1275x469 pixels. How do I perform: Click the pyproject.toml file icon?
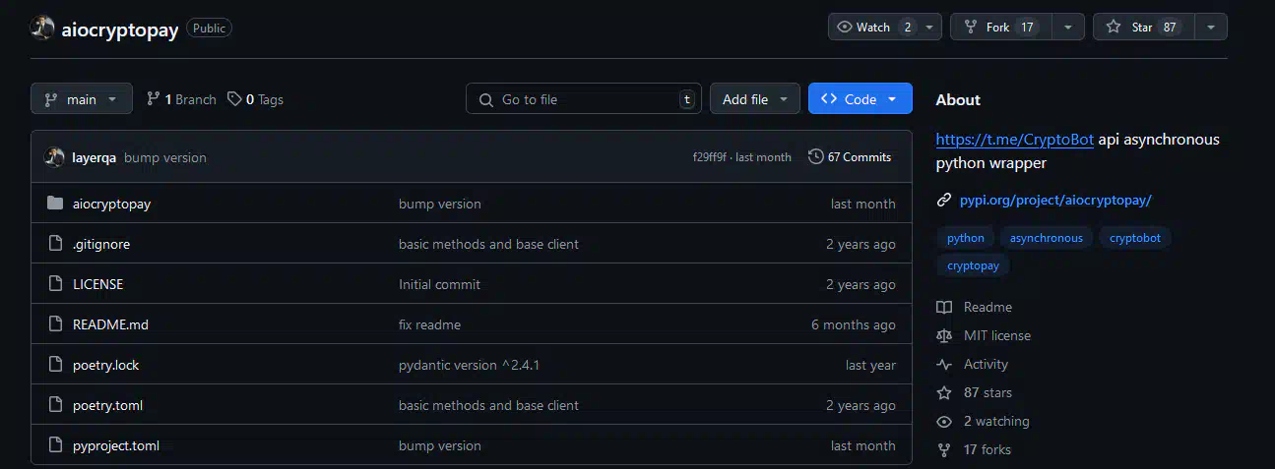click(x=55, y=445)
